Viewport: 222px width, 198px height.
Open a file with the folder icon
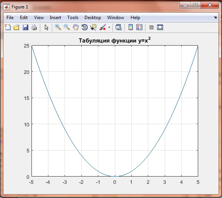point(16,27)
